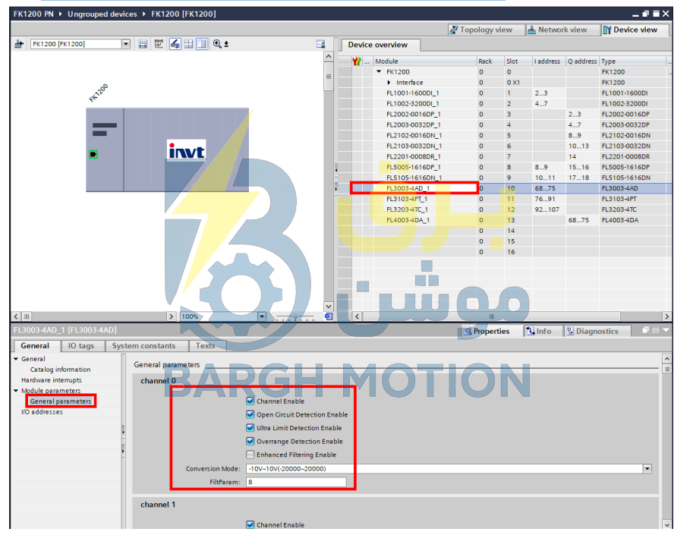The image size is (693, 535).
Task: Click the zoom slider below the canvas
Action: [295, 316]
